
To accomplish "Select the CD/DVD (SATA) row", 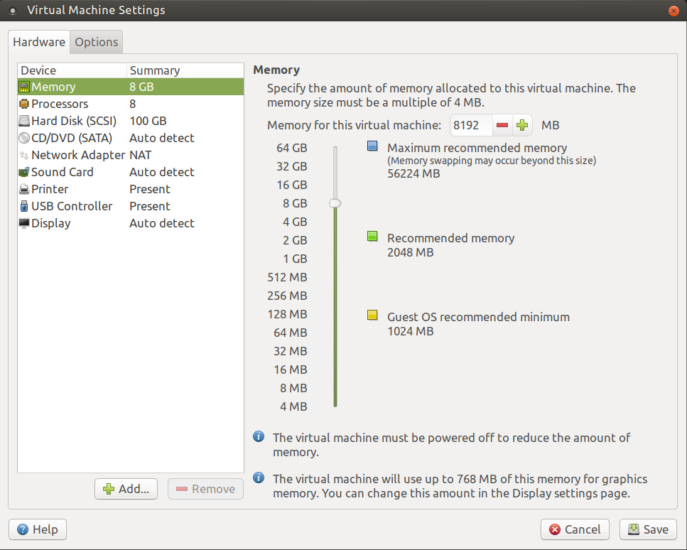I will 131,138.
